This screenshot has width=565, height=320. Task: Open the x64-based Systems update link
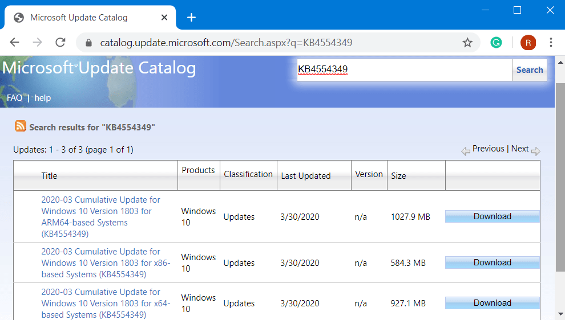(106, 303)
